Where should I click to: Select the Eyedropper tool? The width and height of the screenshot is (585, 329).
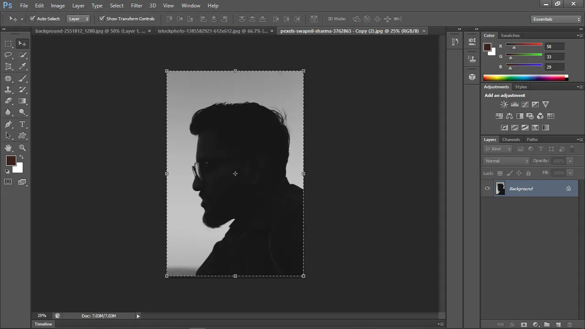22,66
